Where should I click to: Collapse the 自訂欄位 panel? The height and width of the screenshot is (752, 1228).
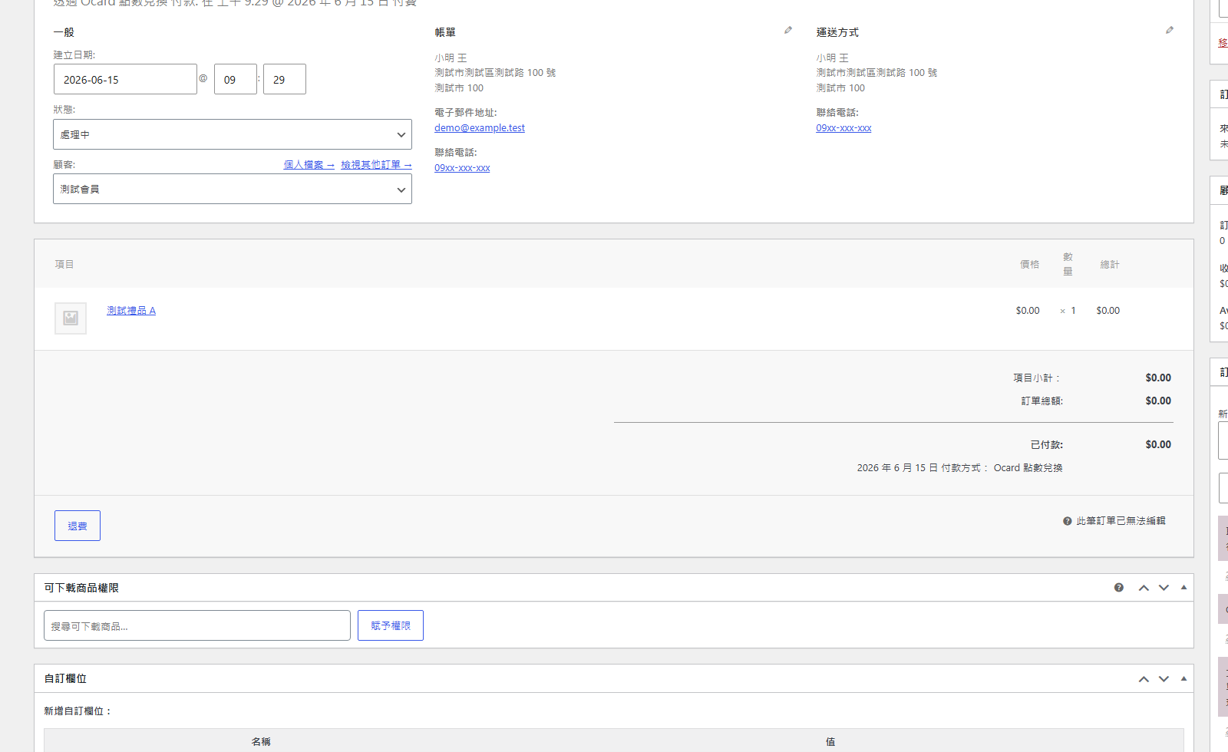click(x=1183, y=679)
